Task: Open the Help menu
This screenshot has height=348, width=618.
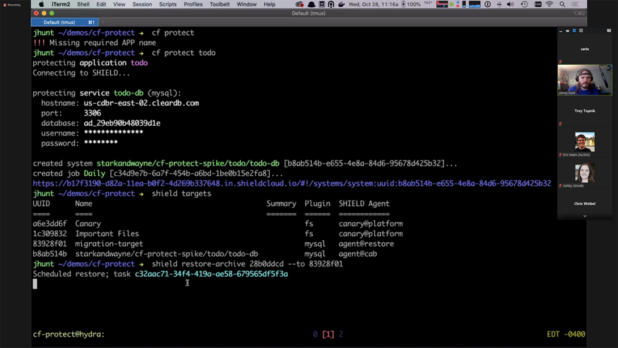Action: click(270, 4)
